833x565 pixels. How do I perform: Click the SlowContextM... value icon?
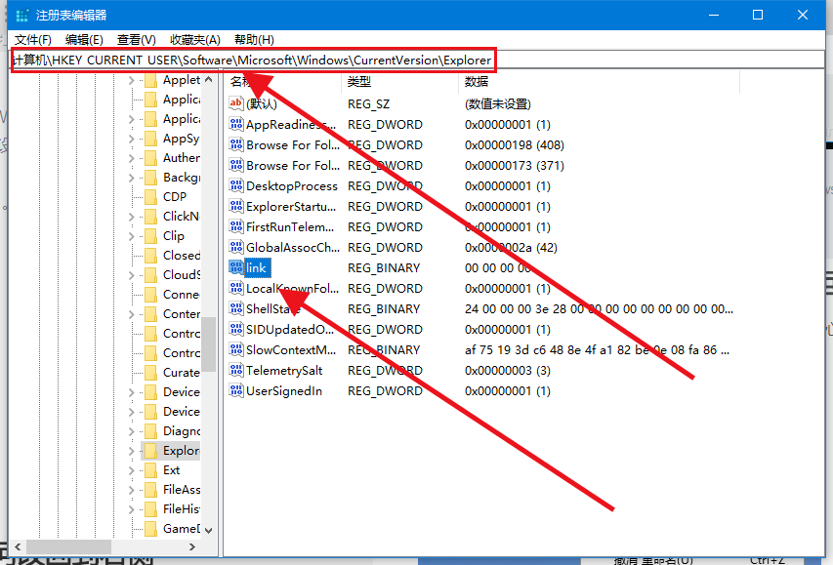point(236,349)
